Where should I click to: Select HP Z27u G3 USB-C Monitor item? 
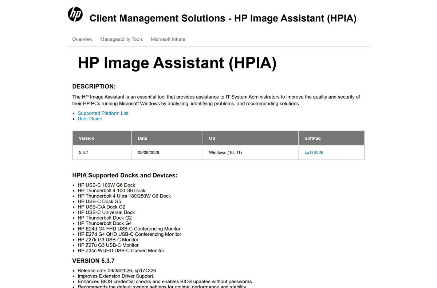click(108, 245)
